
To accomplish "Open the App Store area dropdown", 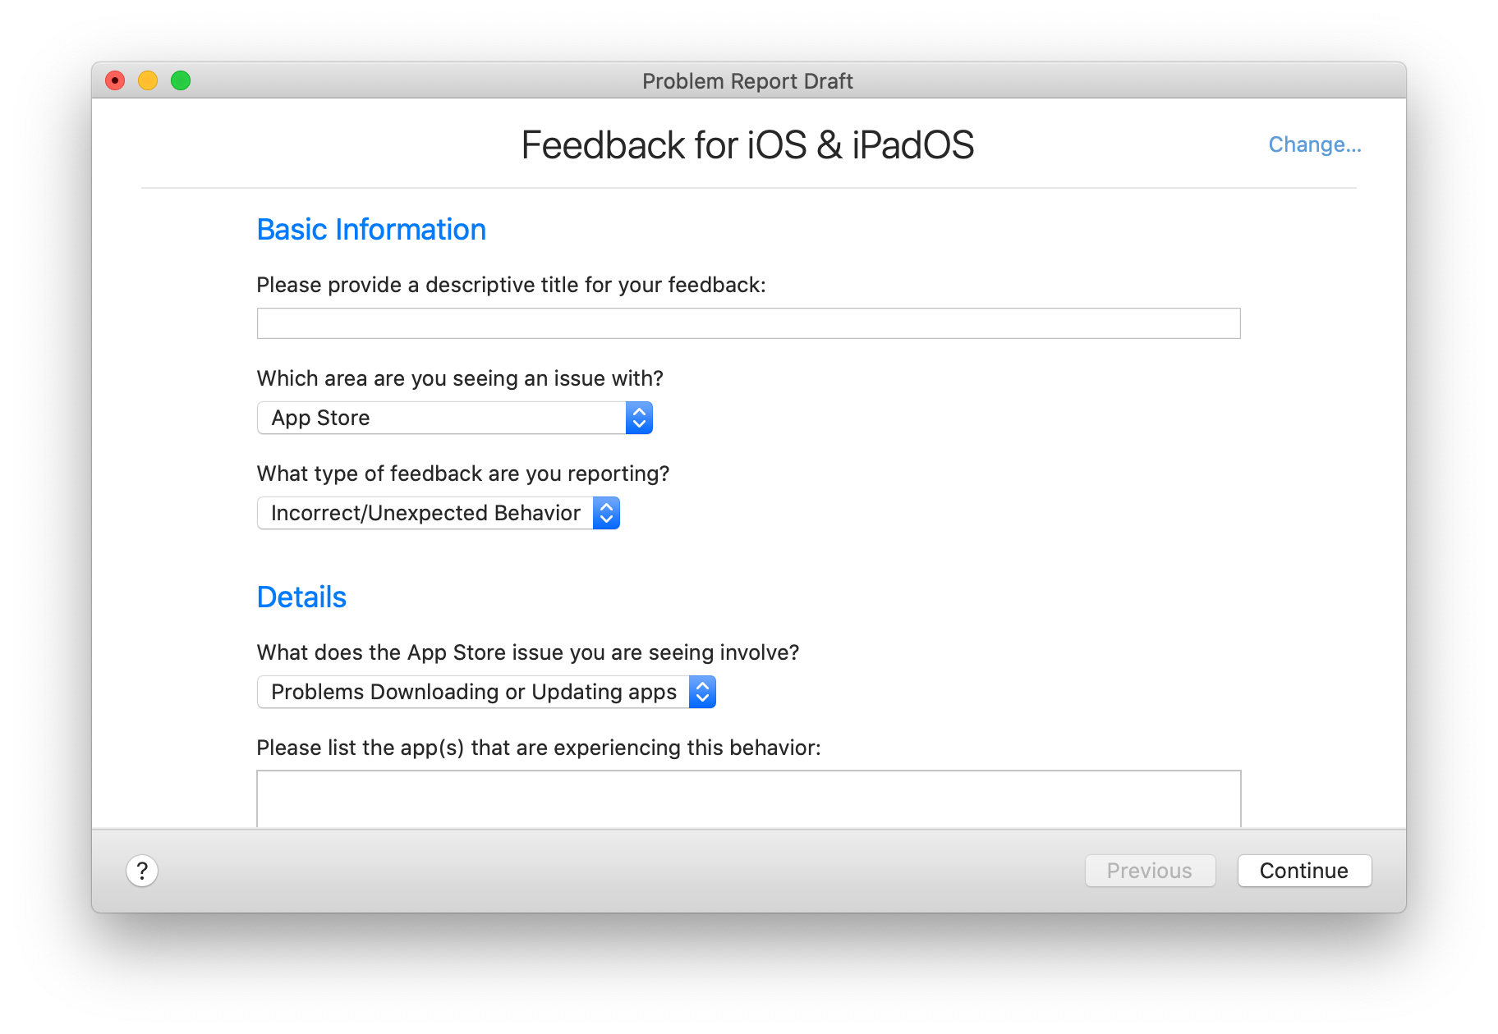I will point(443,418).
